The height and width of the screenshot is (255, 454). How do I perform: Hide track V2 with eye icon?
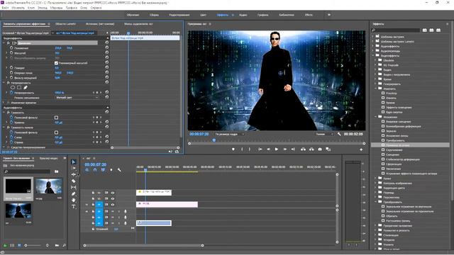pyautogui.click(x=113, y=198)
